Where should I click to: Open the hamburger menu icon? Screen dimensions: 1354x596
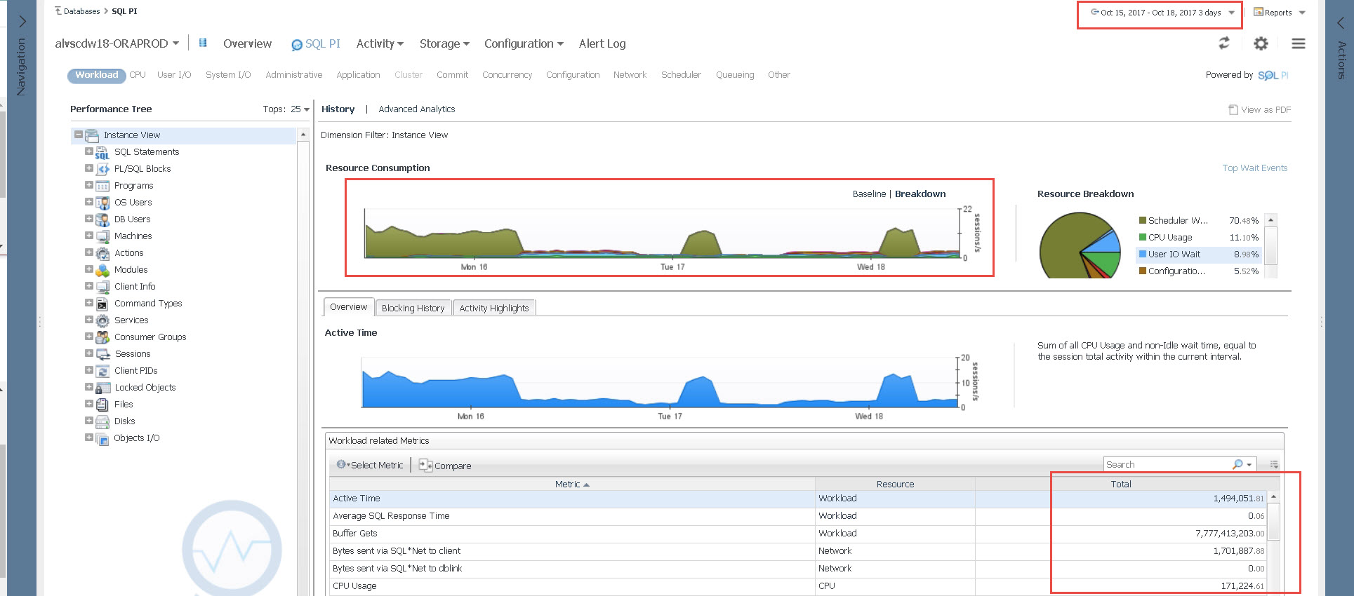(1298, 43)
